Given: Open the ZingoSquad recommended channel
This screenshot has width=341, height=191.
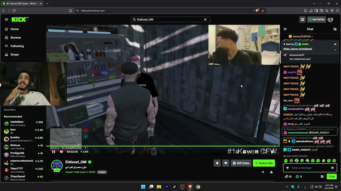Looking at the screenshot, I should coord(23,178).
